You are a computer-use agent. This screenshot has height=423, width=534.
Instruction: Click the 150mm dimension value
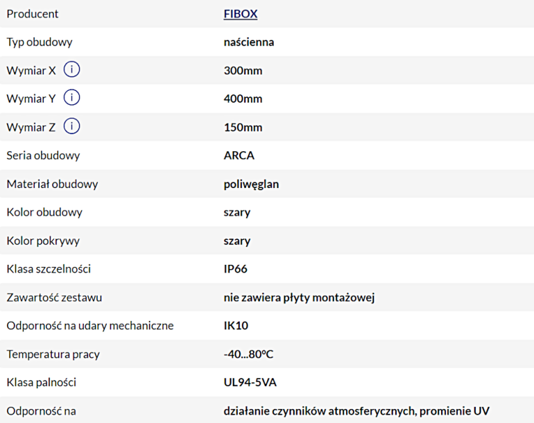click(x=243, y=128)
